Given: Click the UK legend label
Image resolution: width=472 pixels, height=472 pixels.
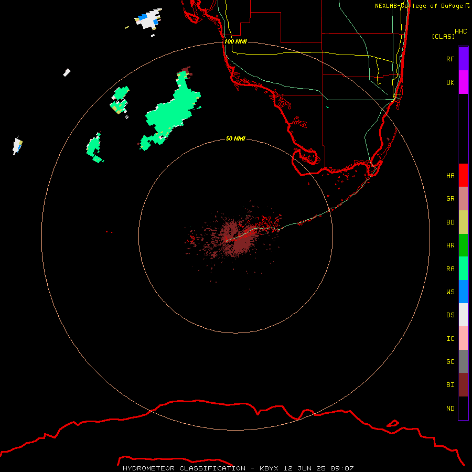Looking at the screenshot, I should [450, 82].
